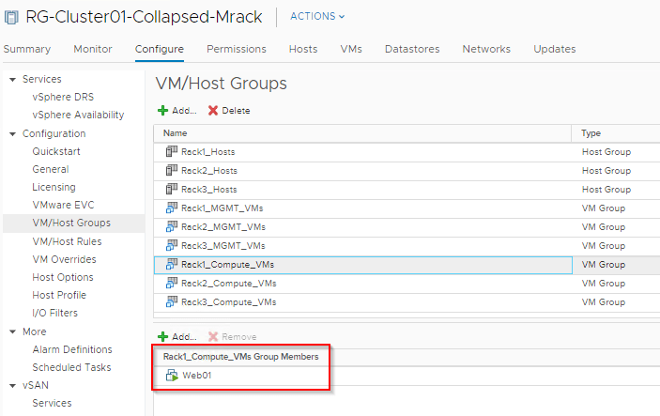The width and height of the screenshot is (660, 416).
Task: Open Scheduled Tasks
Action: click(x=72, y=367)
